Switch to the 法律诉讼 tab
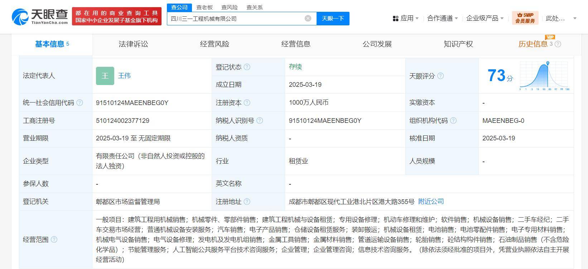The image size is (588, 269). tap(133, 44)
